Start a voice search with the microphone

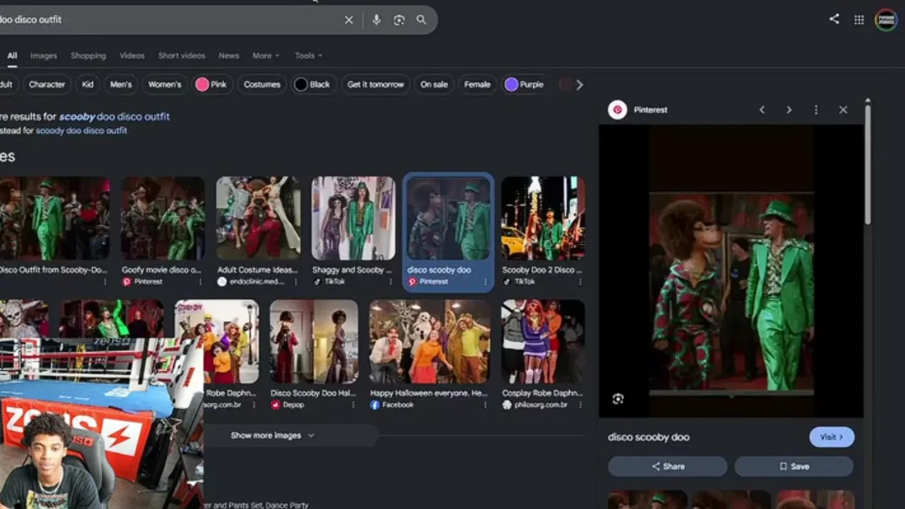point(376,21)
